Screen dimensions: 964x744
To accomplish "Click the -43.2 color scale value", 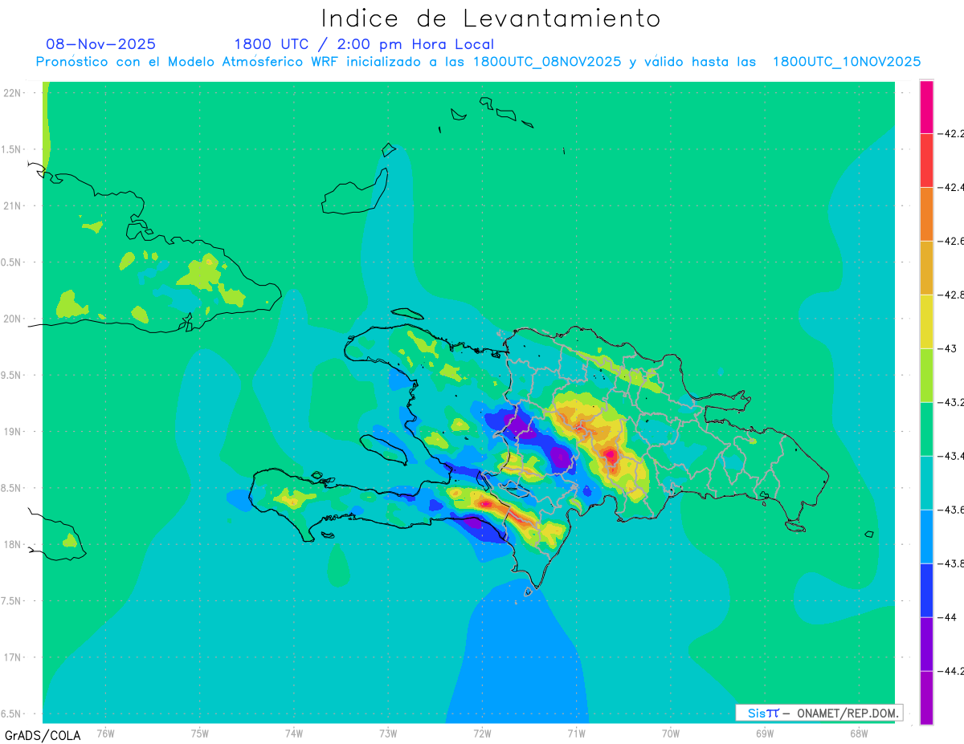I will click(953, 402).
